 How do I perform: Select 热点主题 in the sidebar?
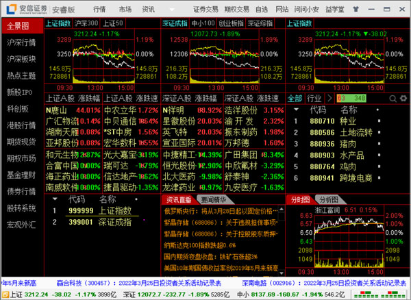[x=21, y=76]
